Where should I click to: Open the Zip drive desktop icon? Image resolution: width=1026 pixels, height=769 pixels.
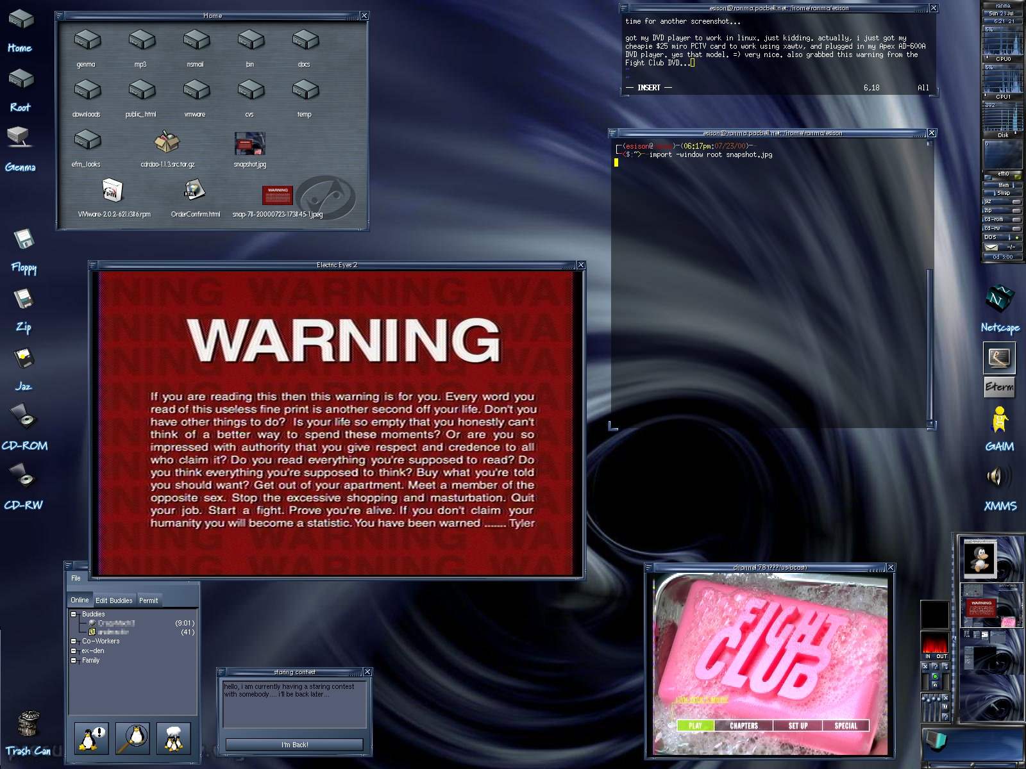tap(24, 299)
